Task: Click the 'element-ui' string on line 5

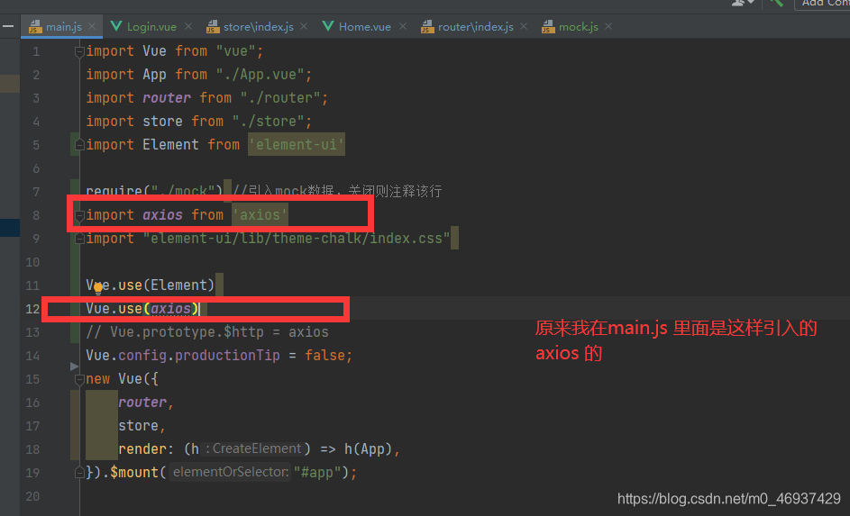Action: [296, 145]
